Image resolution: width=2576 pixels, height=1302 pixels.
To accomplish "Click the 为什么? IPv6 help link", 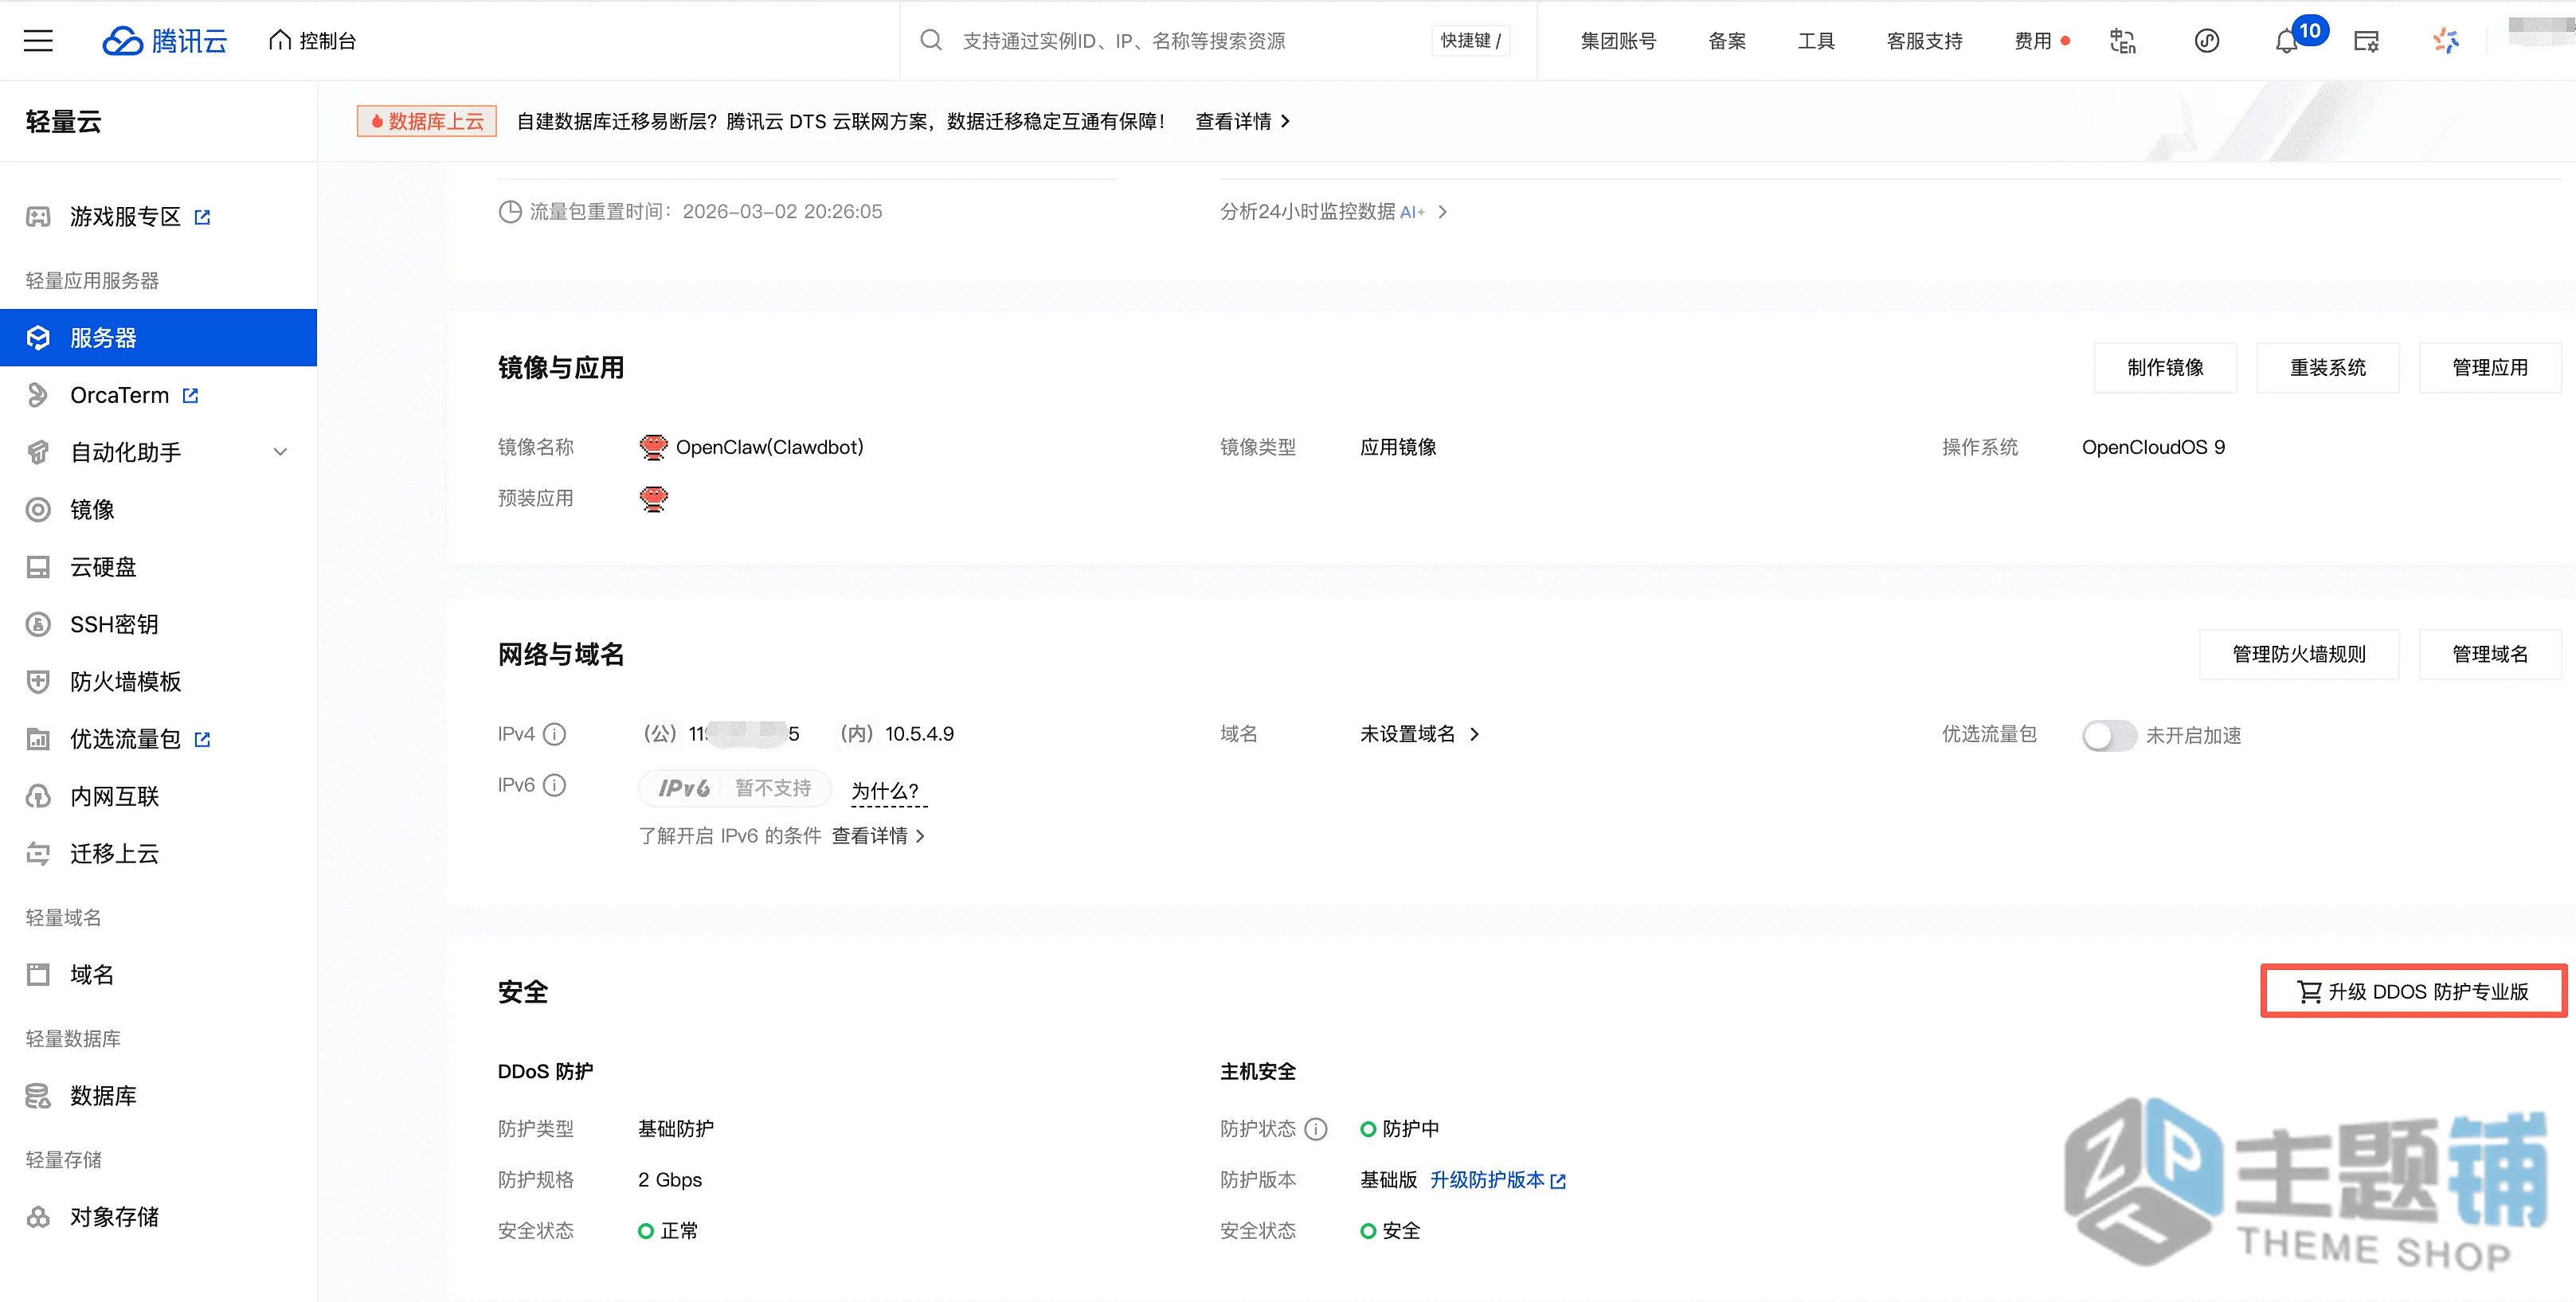I will click(x=888, y=791).
